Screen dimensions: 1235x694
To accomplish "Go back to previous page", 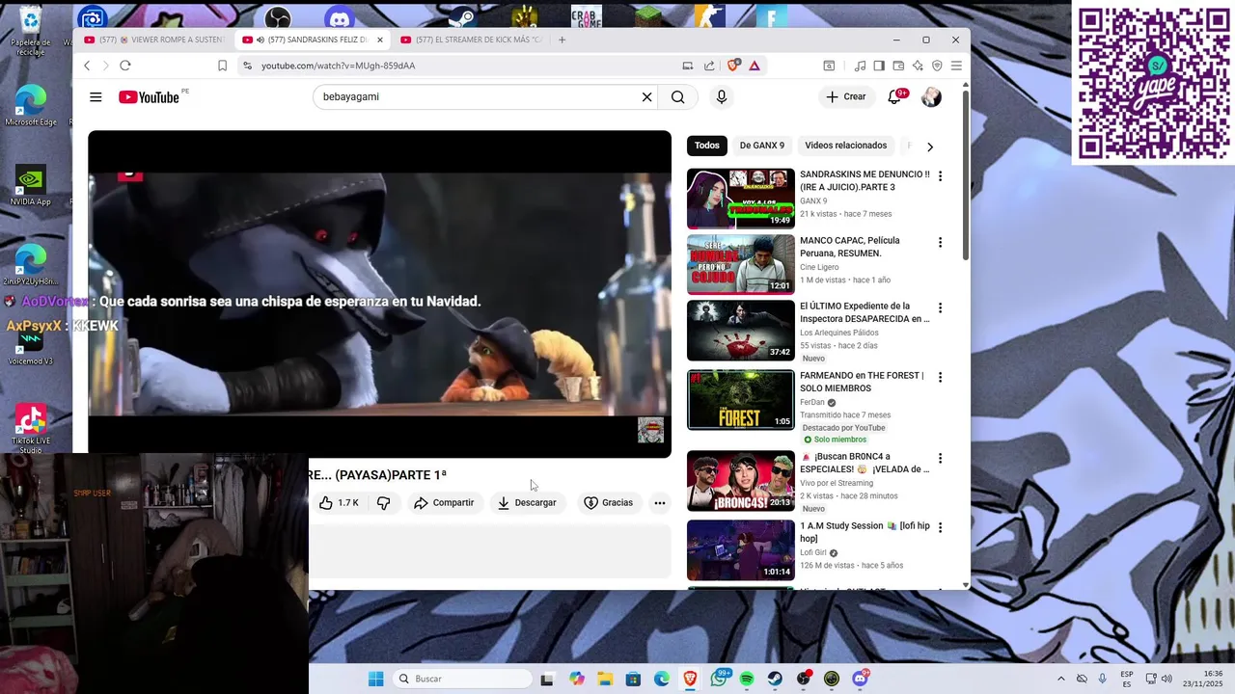I will coord(87,66).
